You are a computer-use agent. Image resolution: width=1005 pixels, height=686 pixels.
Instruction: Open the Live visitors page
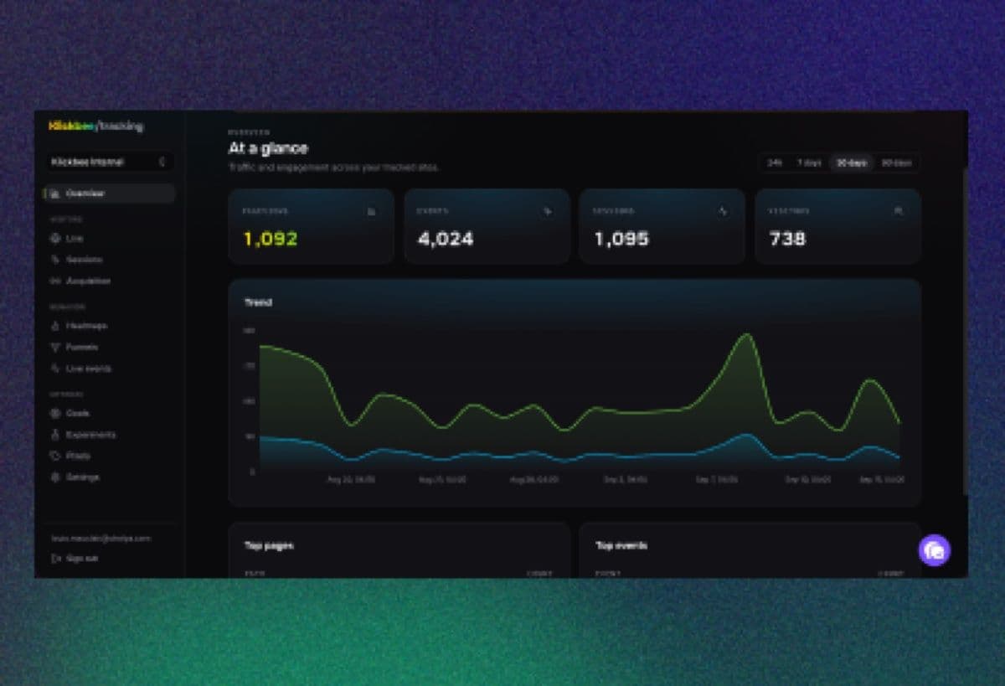coord(75,238)
